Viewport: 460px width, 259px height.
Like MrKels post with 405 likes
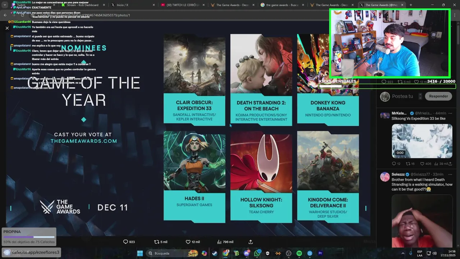pyautogui.click(x=425, y=164)
